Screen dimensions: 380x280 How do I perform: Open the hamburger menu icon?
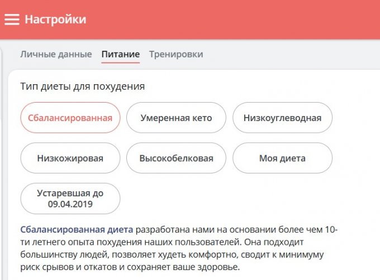[12, 20]
